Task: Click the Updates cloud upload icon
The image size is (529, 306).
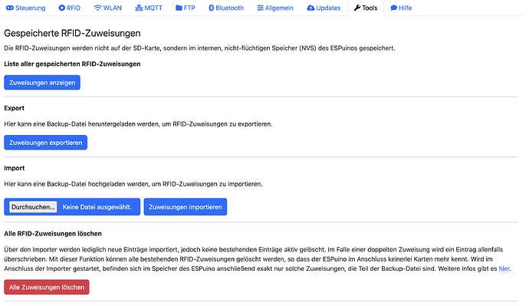Action: (310, 8)
